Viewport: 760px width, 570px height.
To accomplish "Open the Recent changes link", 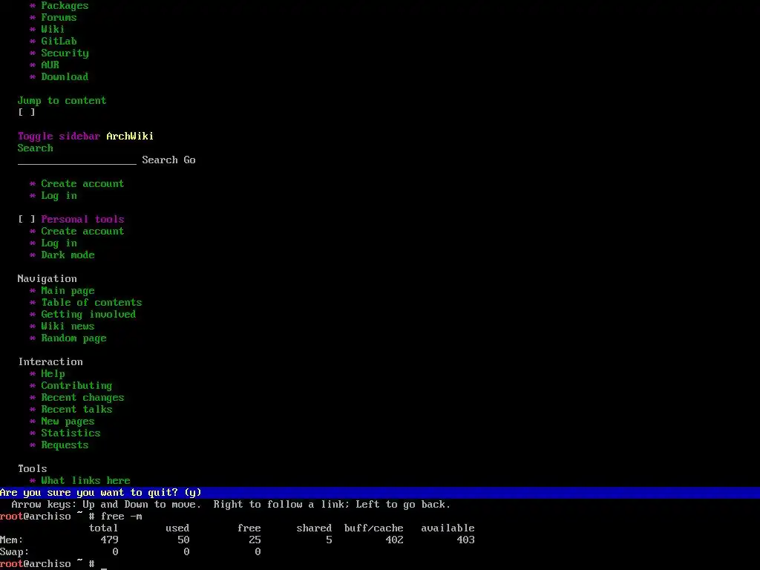I will pyautogui.click(x=82, y=398).
